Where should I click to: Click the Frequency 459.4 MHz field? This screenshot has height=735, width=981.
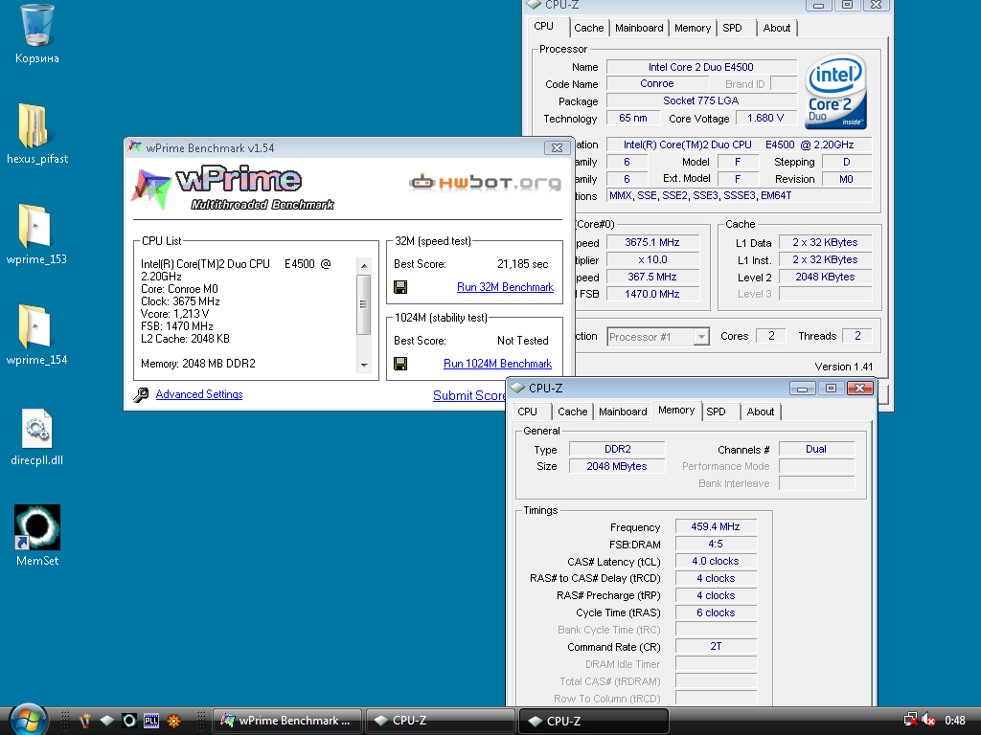coord(716,527)
